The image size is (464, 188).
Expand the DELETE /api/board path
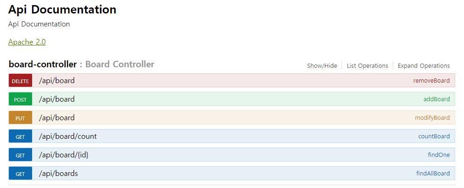pos(57,81)
